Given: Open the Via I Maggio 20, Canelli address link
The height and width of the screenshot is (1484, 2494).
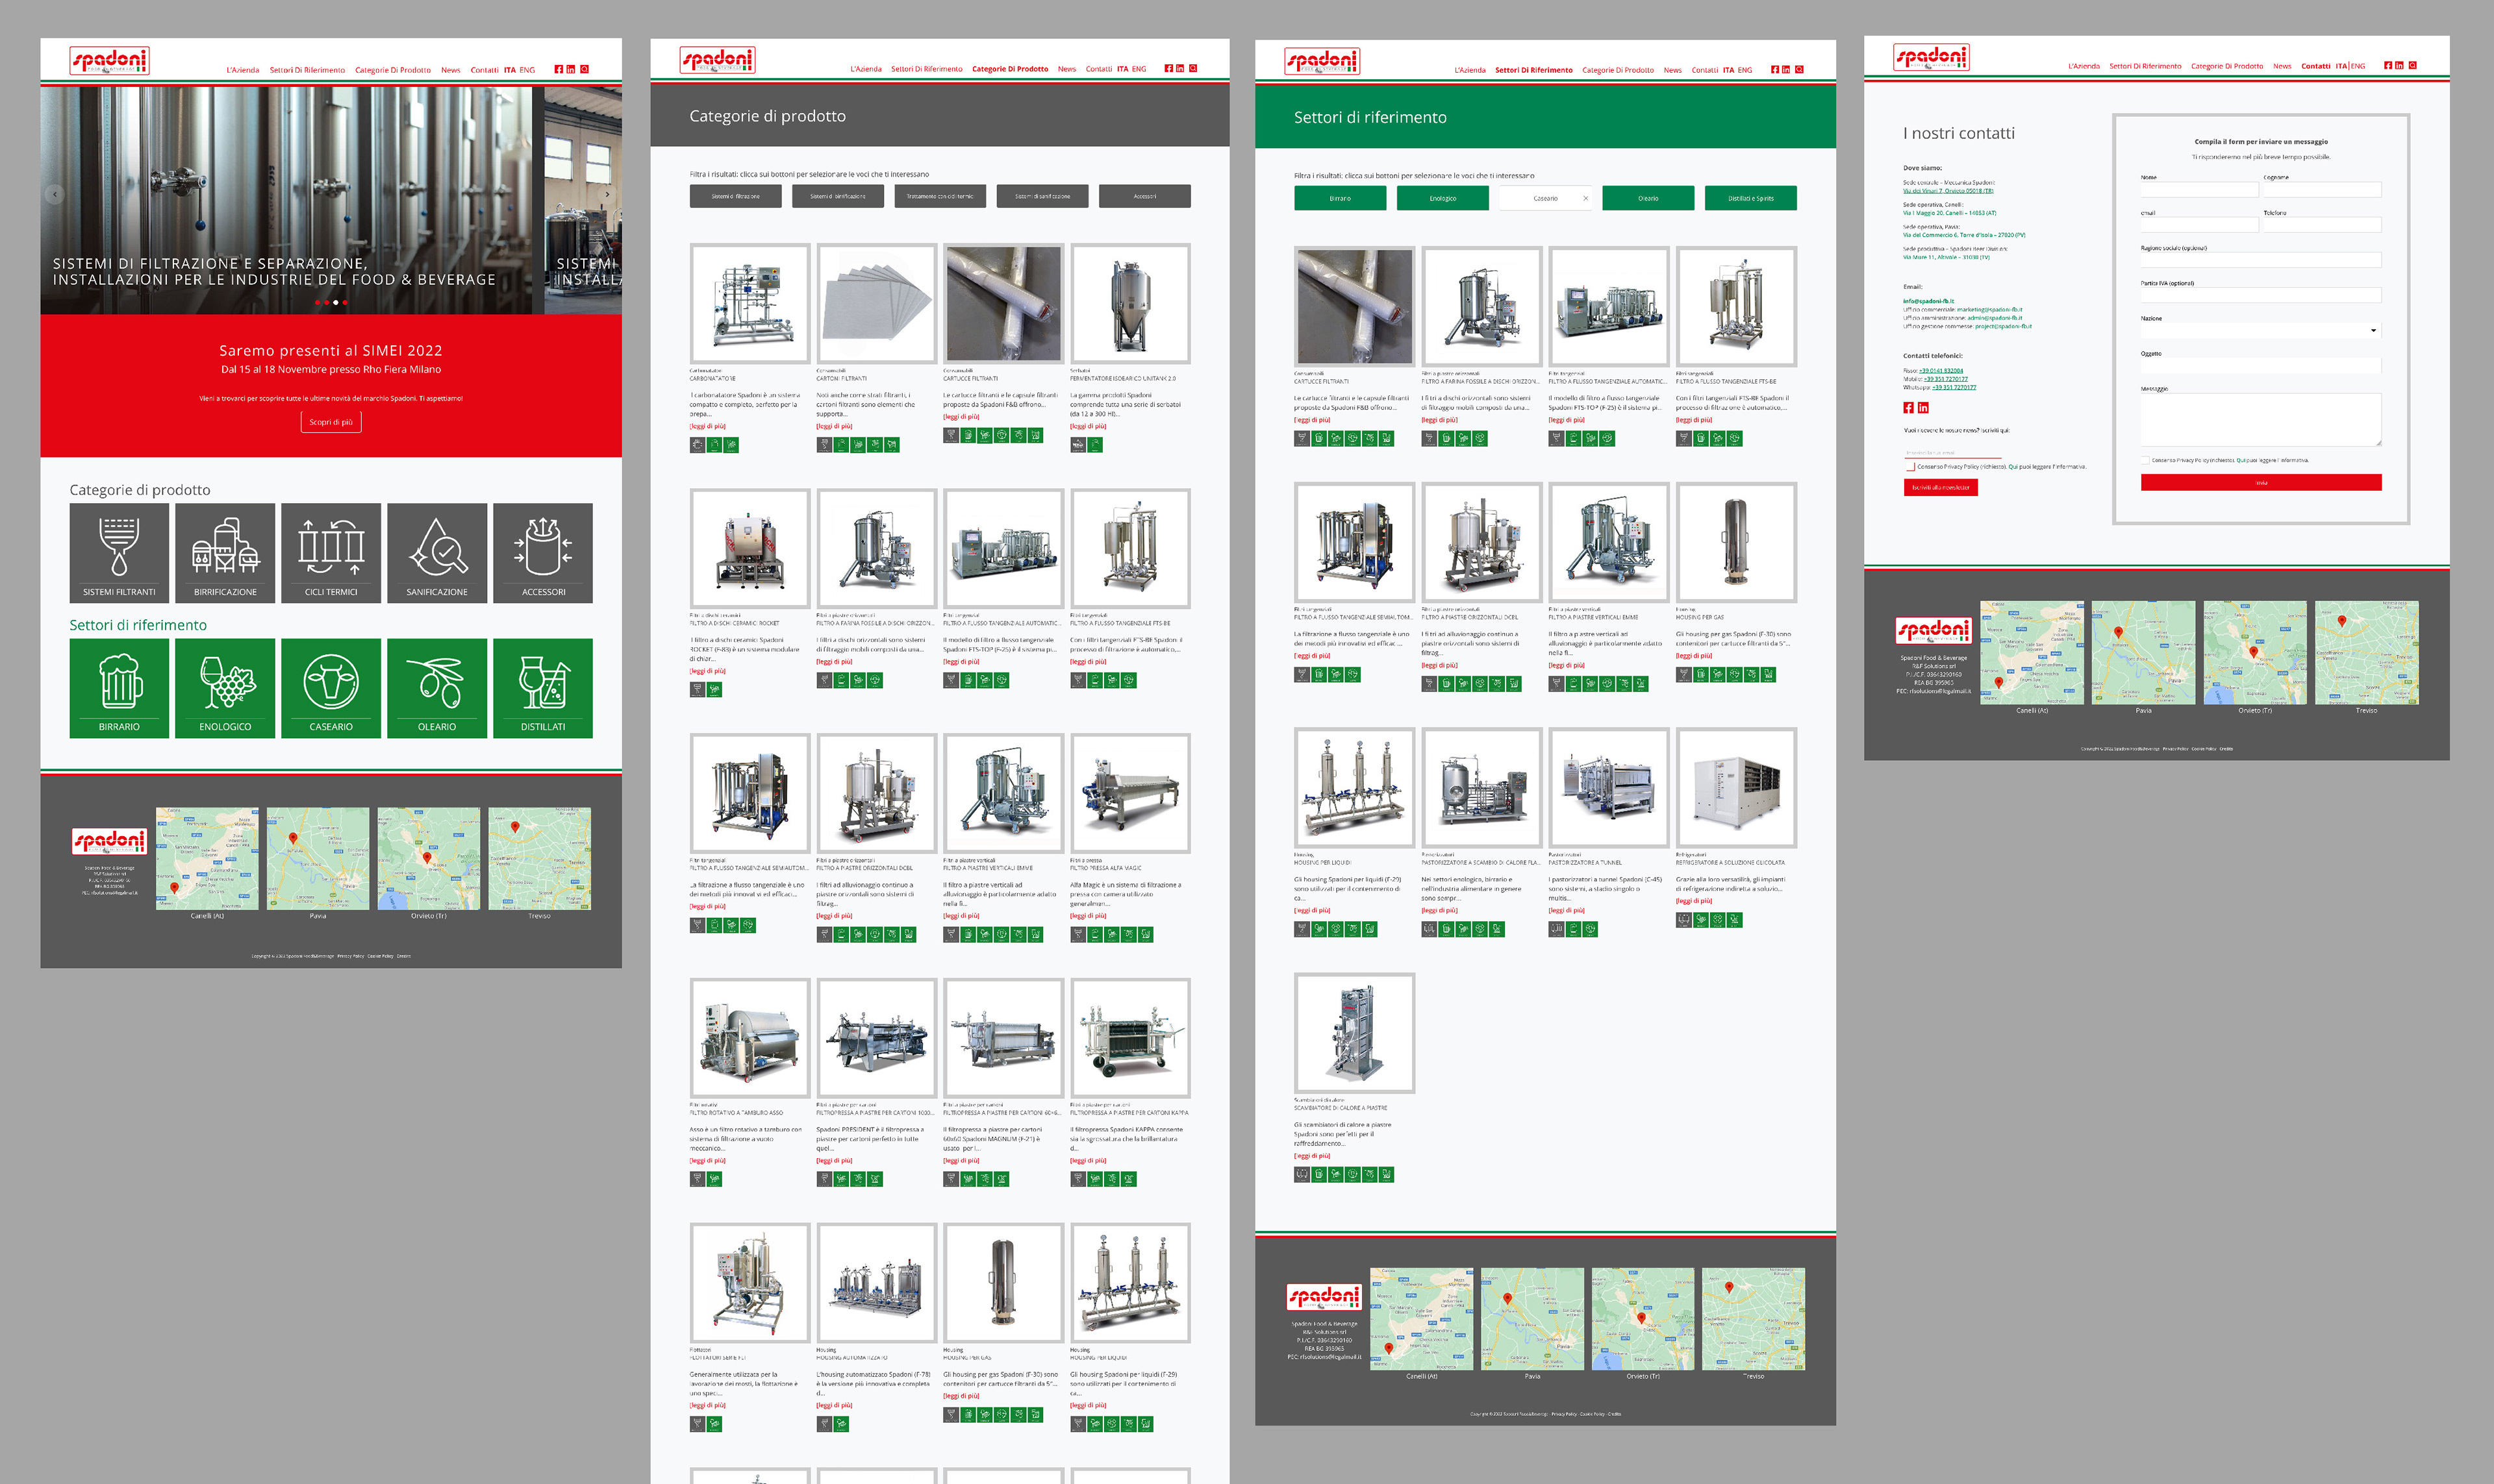Looking at the screenshot, I should click(x=1949, y=213).
